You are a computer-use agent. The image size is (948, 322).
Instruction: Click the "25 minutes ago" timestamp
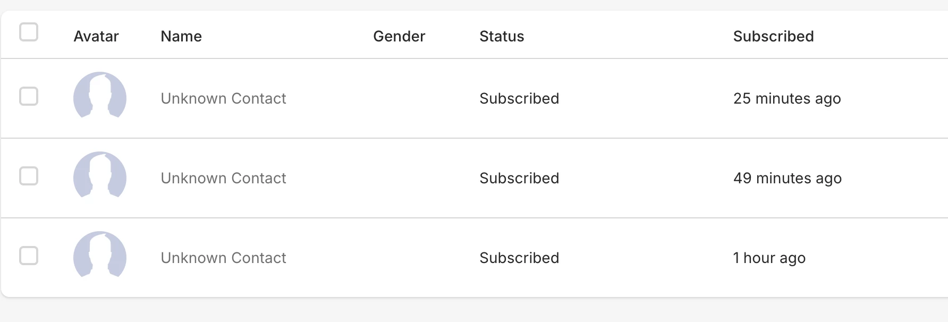787,98
